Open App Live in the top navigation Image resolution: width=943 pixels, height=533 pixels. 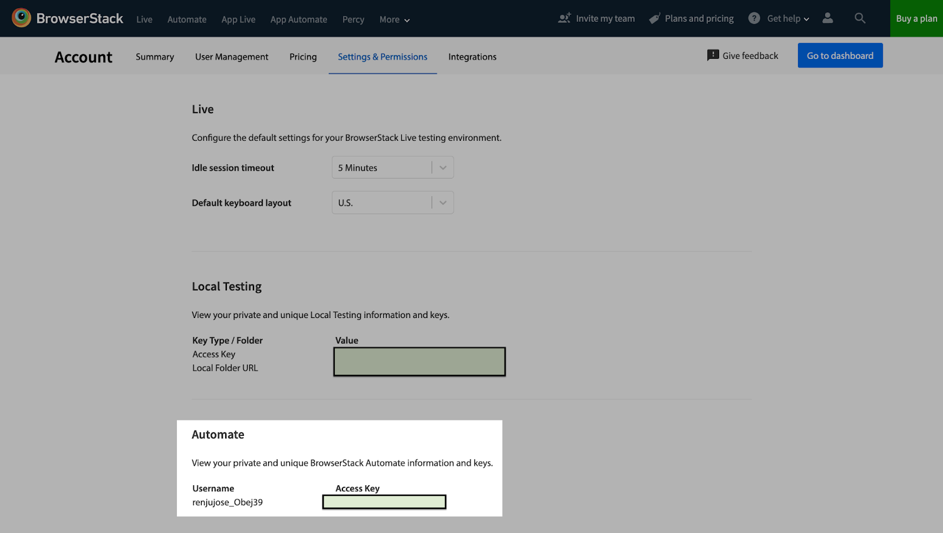coord(238,19)
